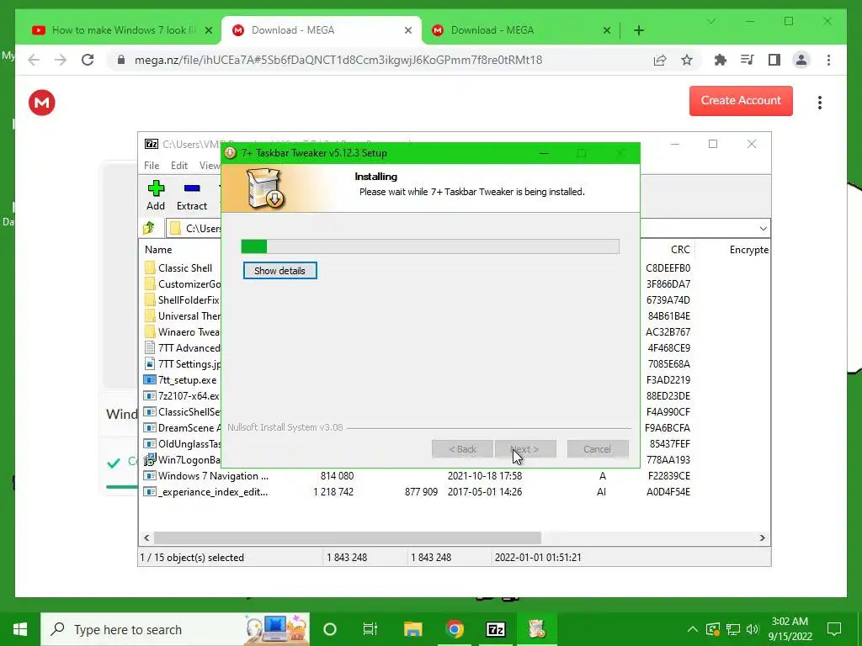Screen dimensions: 862x646
Task: Click the installation progress bar
Action: click(x=430, y=246)
